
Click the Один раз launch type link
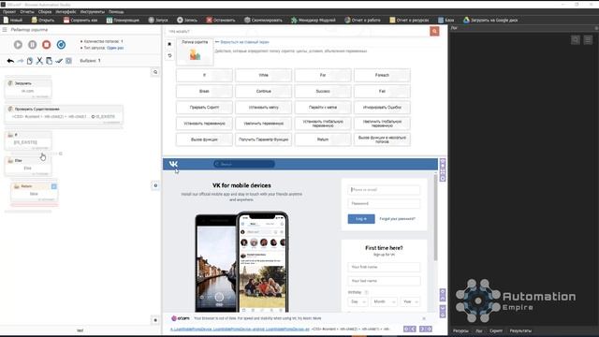point(115,48)
